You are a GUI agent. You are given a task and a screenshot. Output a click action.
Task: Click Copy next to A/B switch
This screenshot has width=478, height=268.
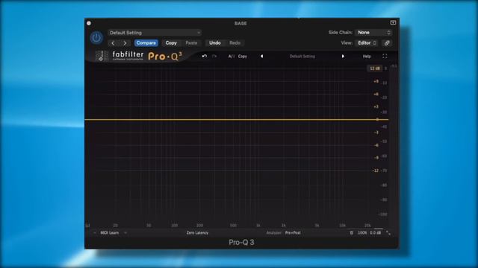coord(243,57)
